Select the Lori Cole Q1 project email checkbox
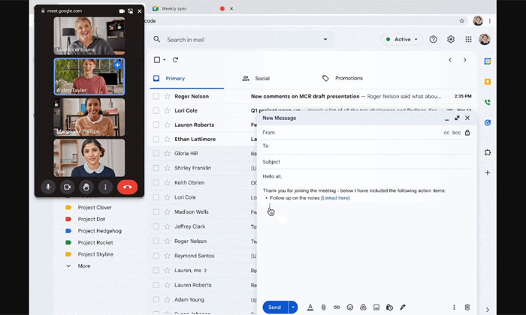Screen dimensions: 526x315 (x=156, y=110)
